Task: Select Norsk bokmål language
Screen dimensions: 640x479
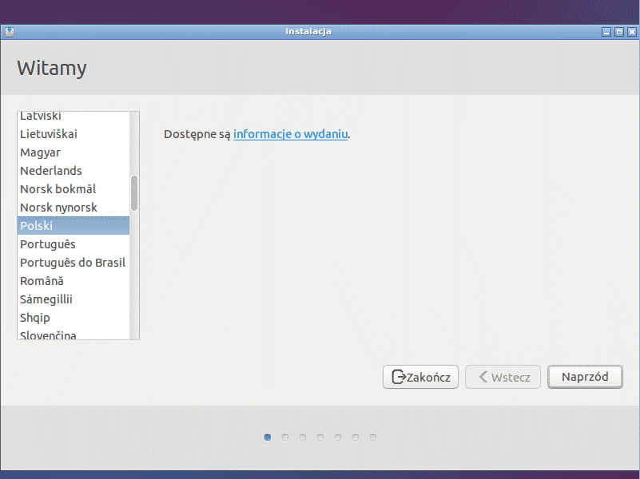Action: (x=58, y=189)
